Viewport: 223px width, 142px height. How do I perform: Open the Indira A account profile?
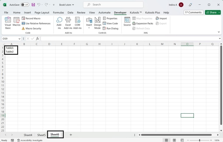click(x=176, y=5)
